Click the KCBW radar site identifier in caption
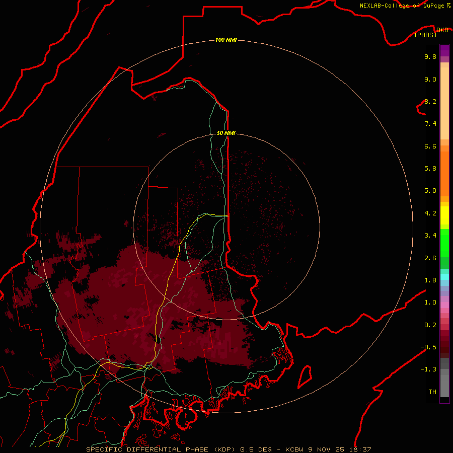The height and width of the screenshot is (453, 453). [295, 449]
